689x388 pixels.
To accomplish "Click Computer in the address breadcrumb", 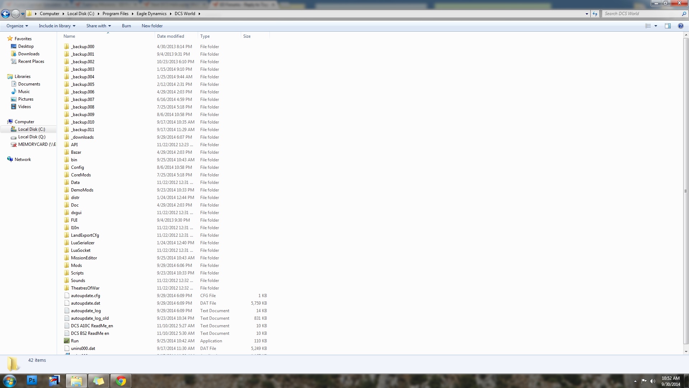I will tap(50, 14).
